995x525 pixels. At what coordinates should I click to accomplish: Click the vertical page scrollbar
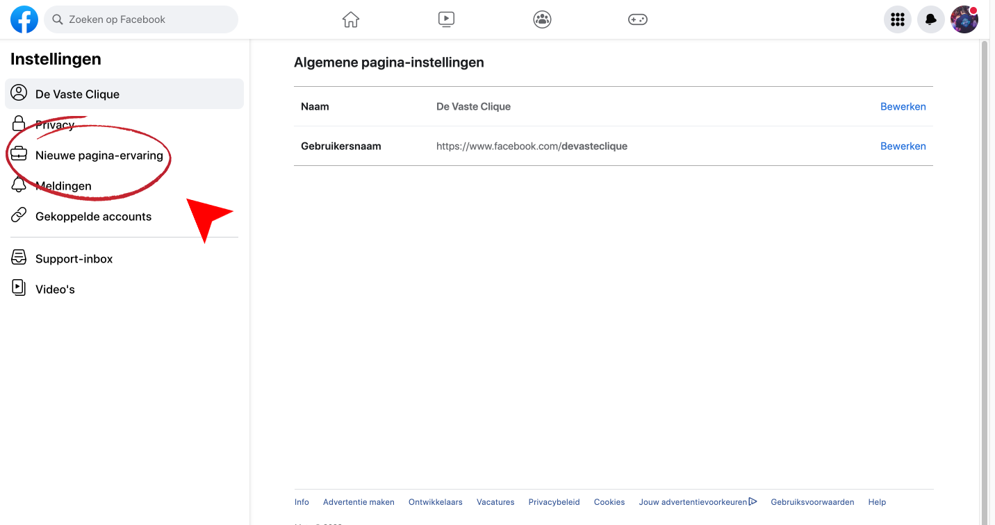point(984,282)
